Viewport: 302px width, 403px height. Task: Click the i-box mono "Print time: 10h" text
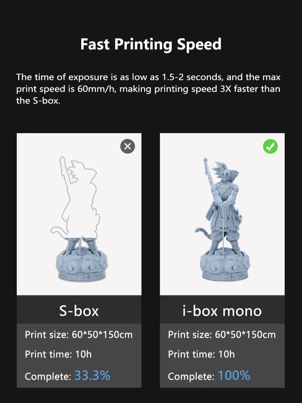pos(201,354)
